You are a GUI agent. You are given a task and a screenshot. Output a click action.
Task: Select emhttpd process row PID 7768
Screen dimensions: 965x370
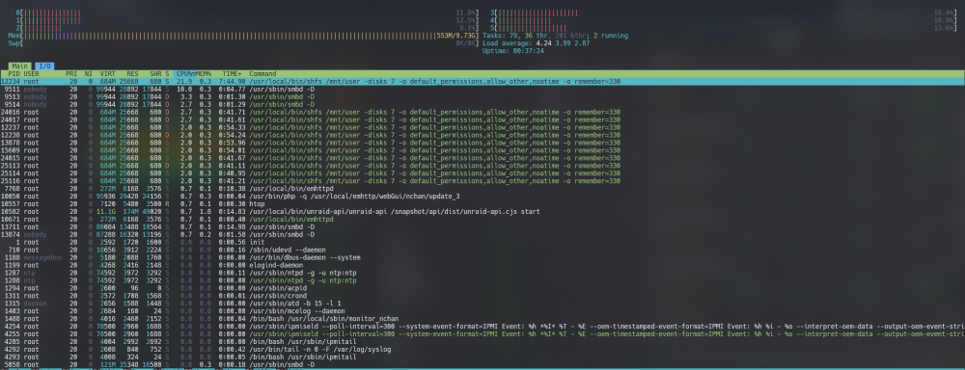pos(482,189)
